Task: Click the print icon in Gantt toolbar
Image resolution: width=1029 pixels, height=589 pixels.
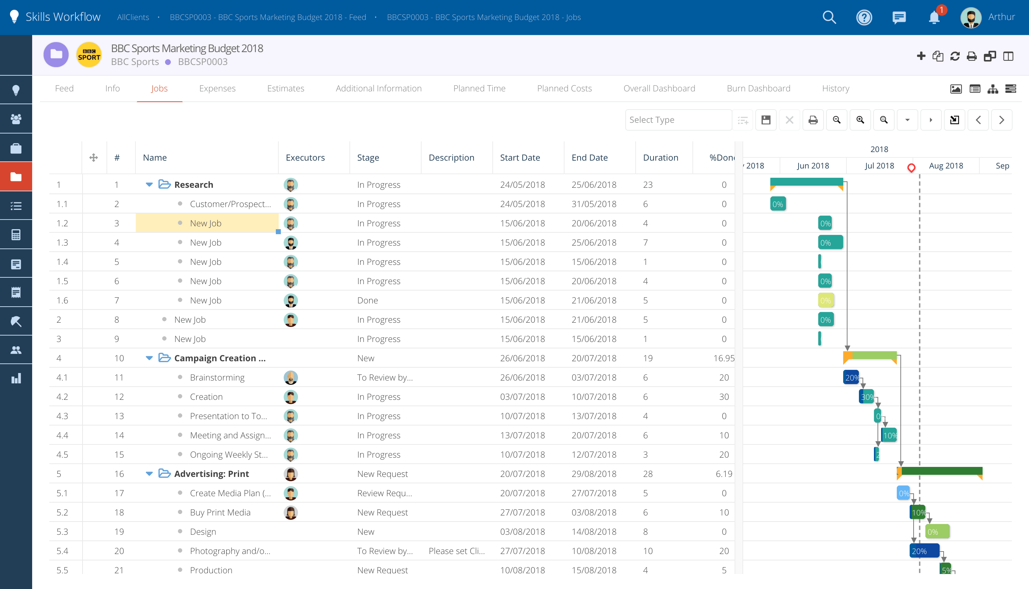Action: pyautogui.click(x=813, y=120)
